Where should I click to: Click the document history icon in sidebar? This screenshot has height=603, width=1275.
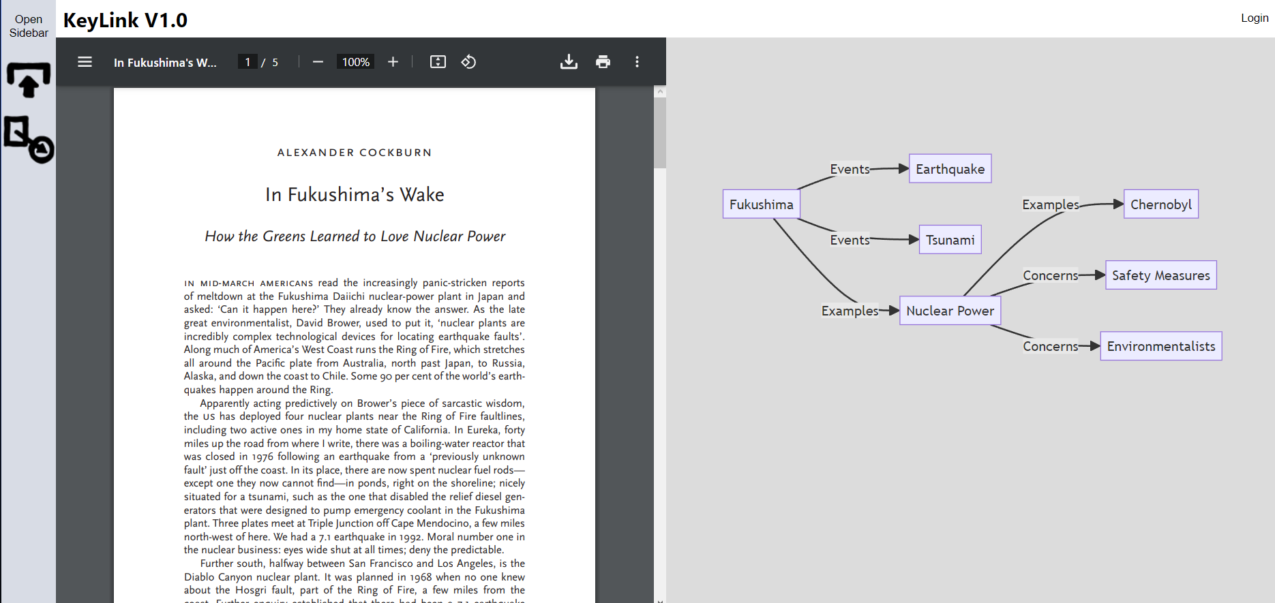point(29,139)
